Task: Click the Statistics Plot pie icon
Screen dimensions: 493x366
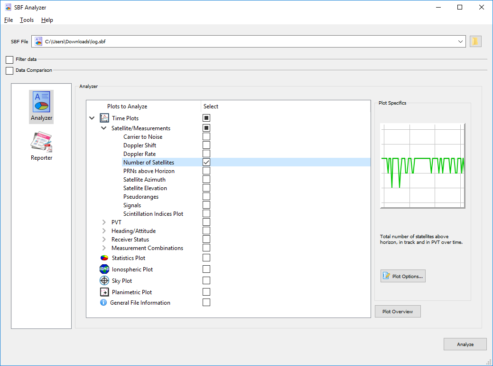Action: tap(104, 258)
